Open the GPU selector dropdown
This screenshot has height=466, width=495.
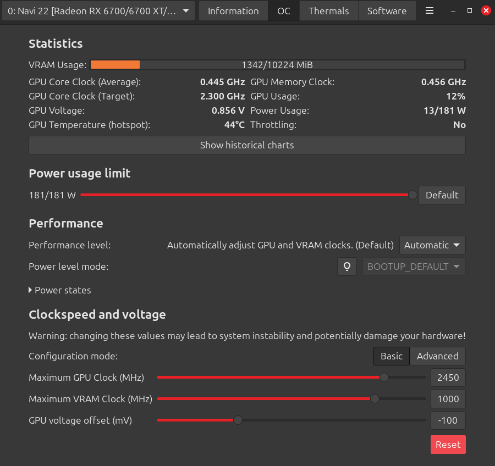(98, 11)
